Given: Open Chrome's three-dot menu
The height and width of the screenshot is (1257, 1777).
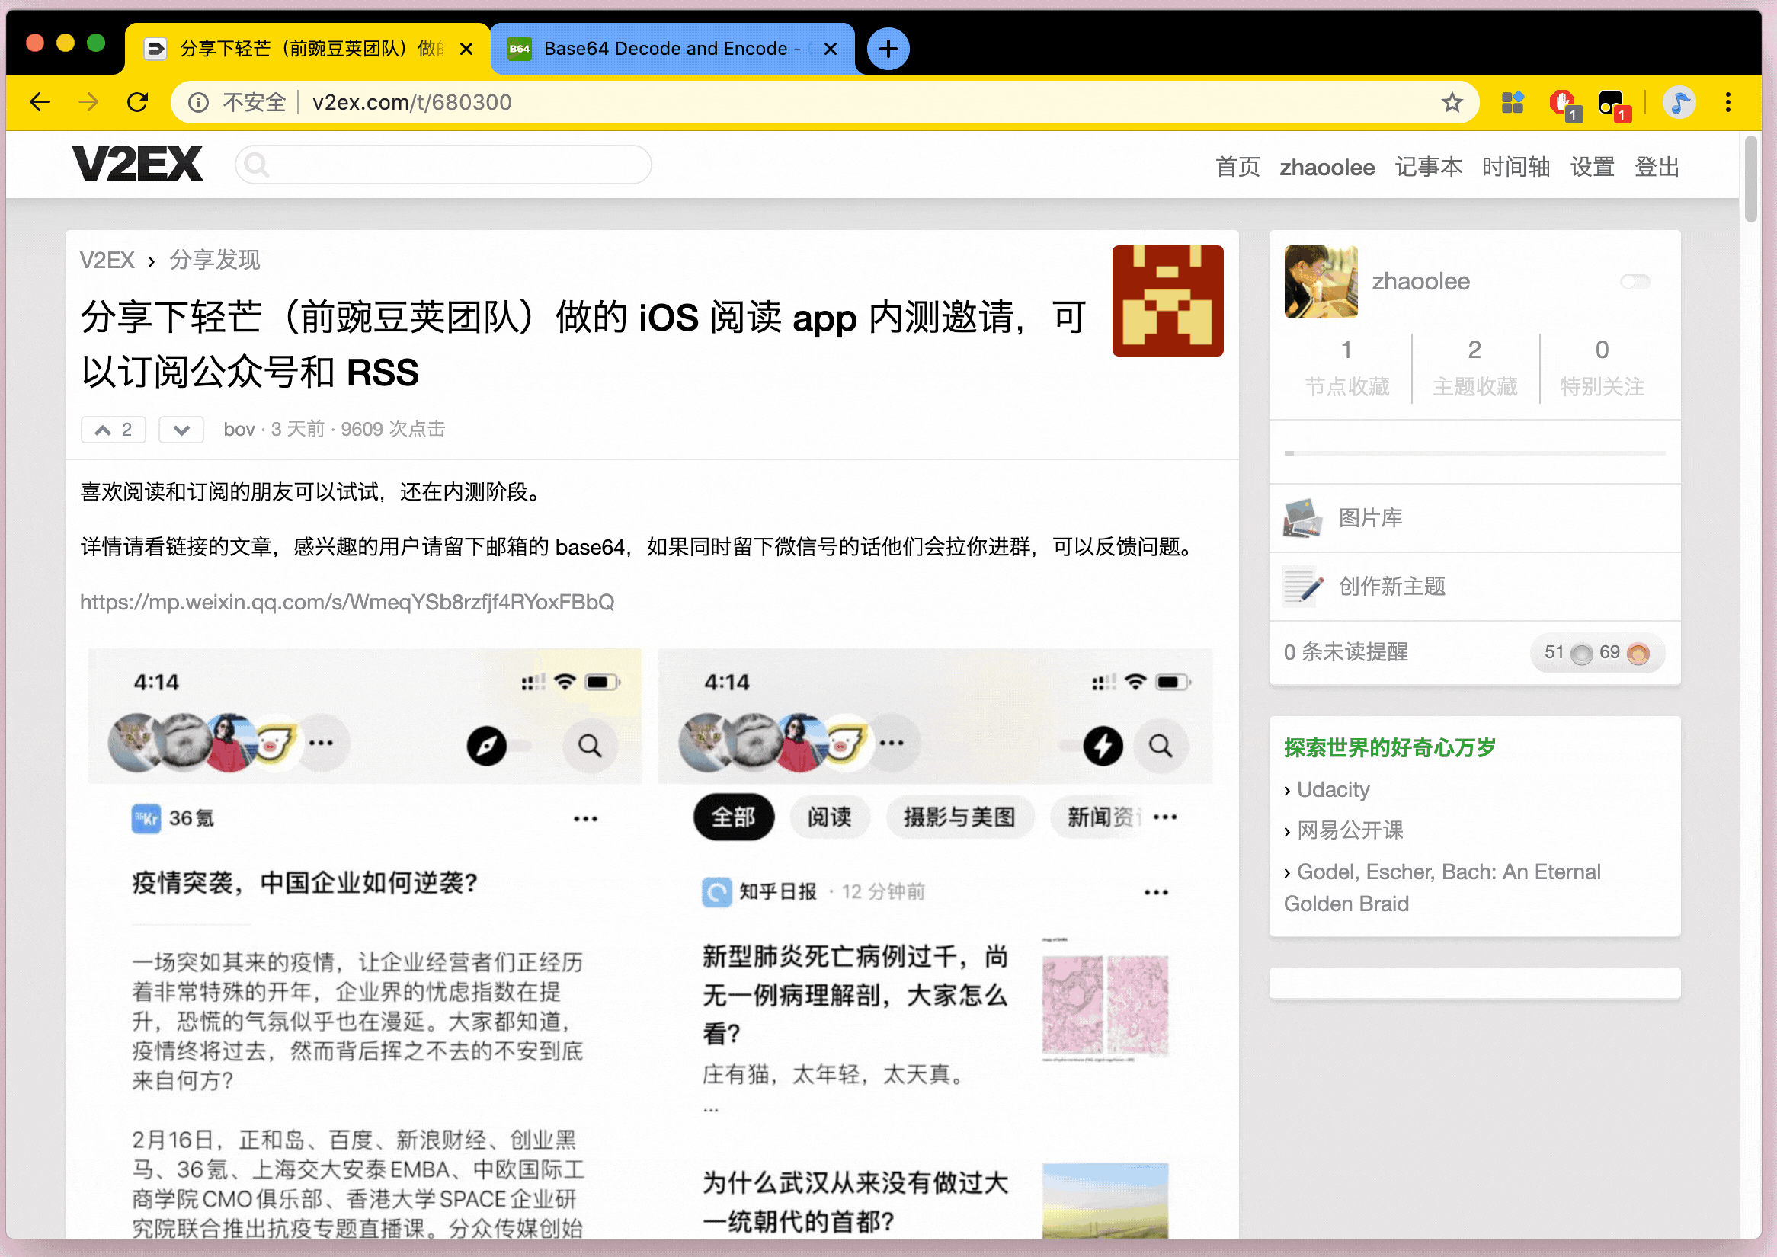Looking at the screenshot, I should pos(1727,102).
